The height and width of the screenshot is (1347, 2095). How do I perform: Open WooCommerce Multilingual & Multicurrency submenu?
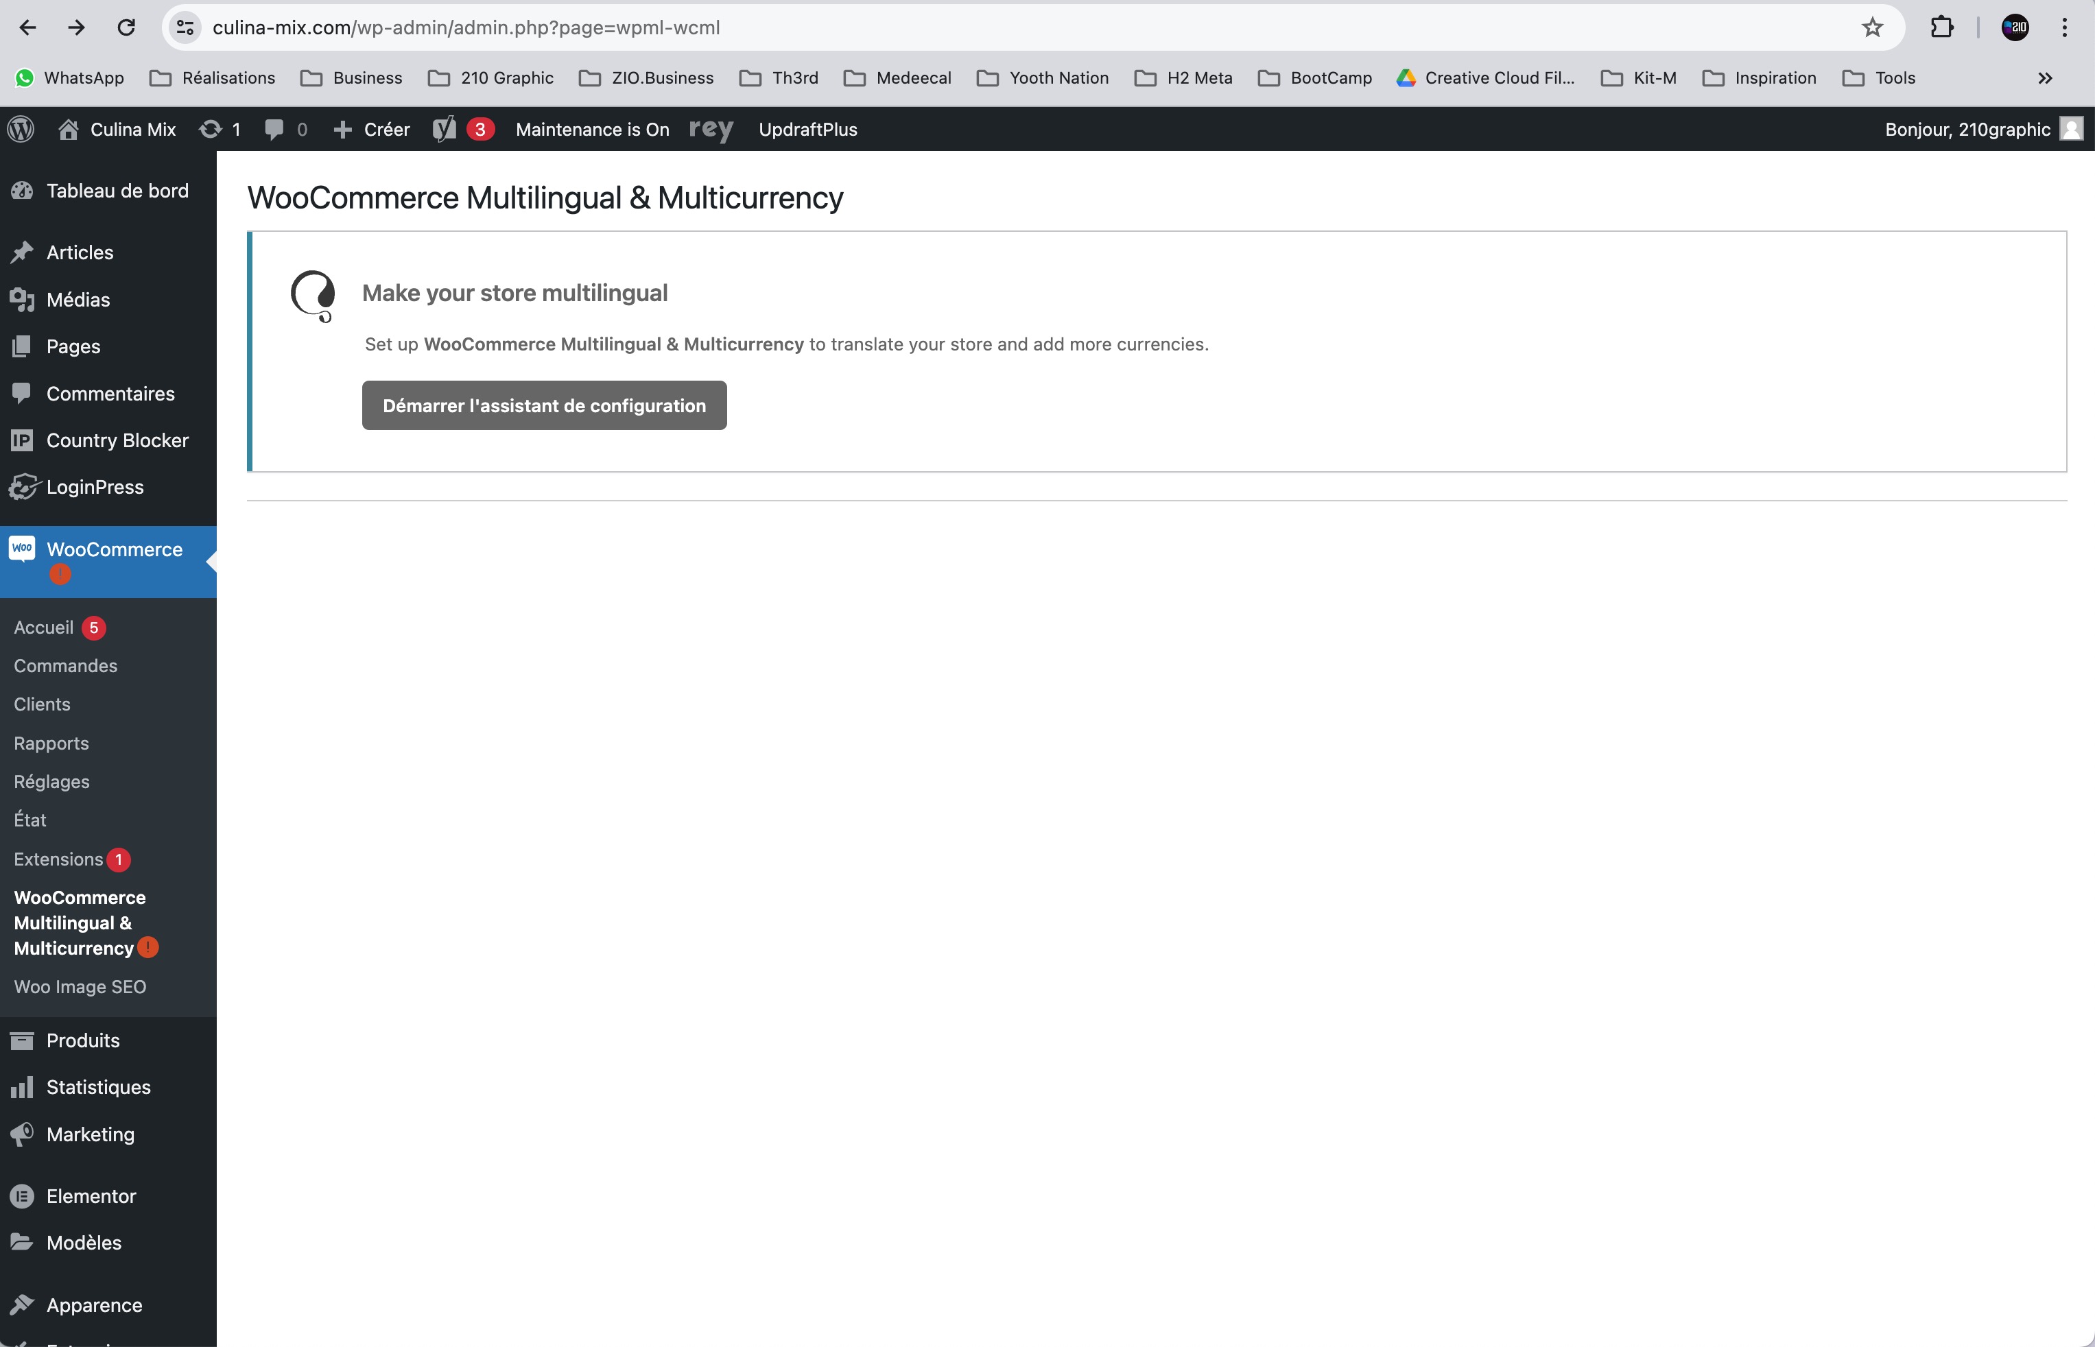coord(108,922)
